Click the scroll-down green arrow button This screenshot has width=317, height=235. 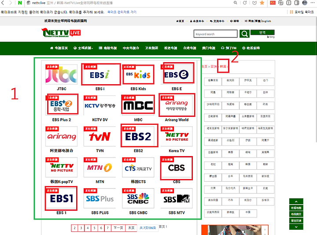tap(296, 227)
